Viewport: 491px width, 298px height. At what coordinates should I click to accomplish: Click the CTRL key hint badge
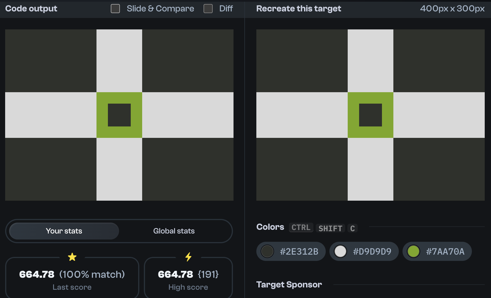click(x=301, y=227)
